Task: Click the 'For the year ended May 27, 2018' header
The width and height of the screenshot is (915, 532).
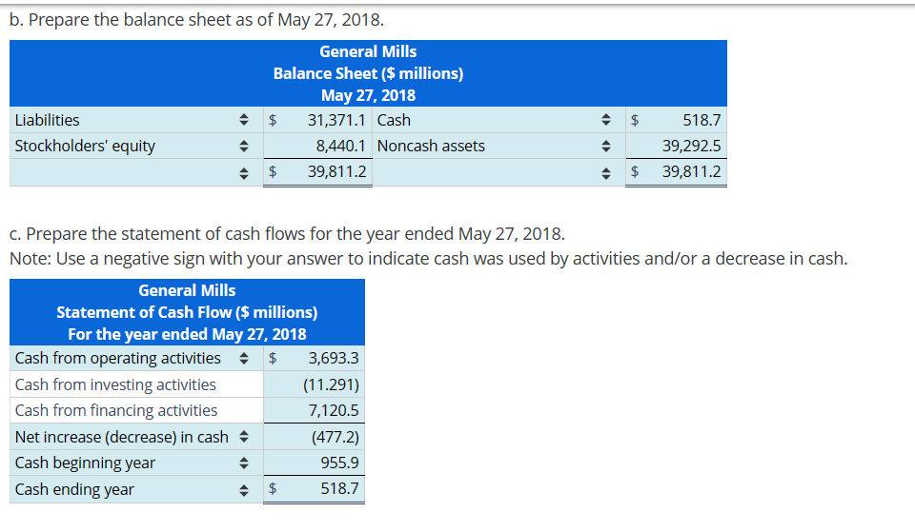Action: 188,334
